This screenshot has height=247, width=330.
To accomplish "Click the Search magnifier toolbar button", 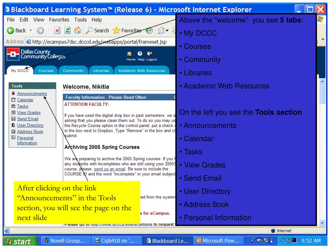I will [97, 31].
